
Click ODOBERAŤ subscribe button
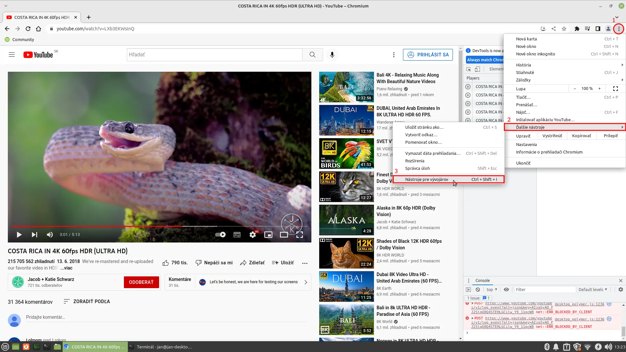coord(141,282)
